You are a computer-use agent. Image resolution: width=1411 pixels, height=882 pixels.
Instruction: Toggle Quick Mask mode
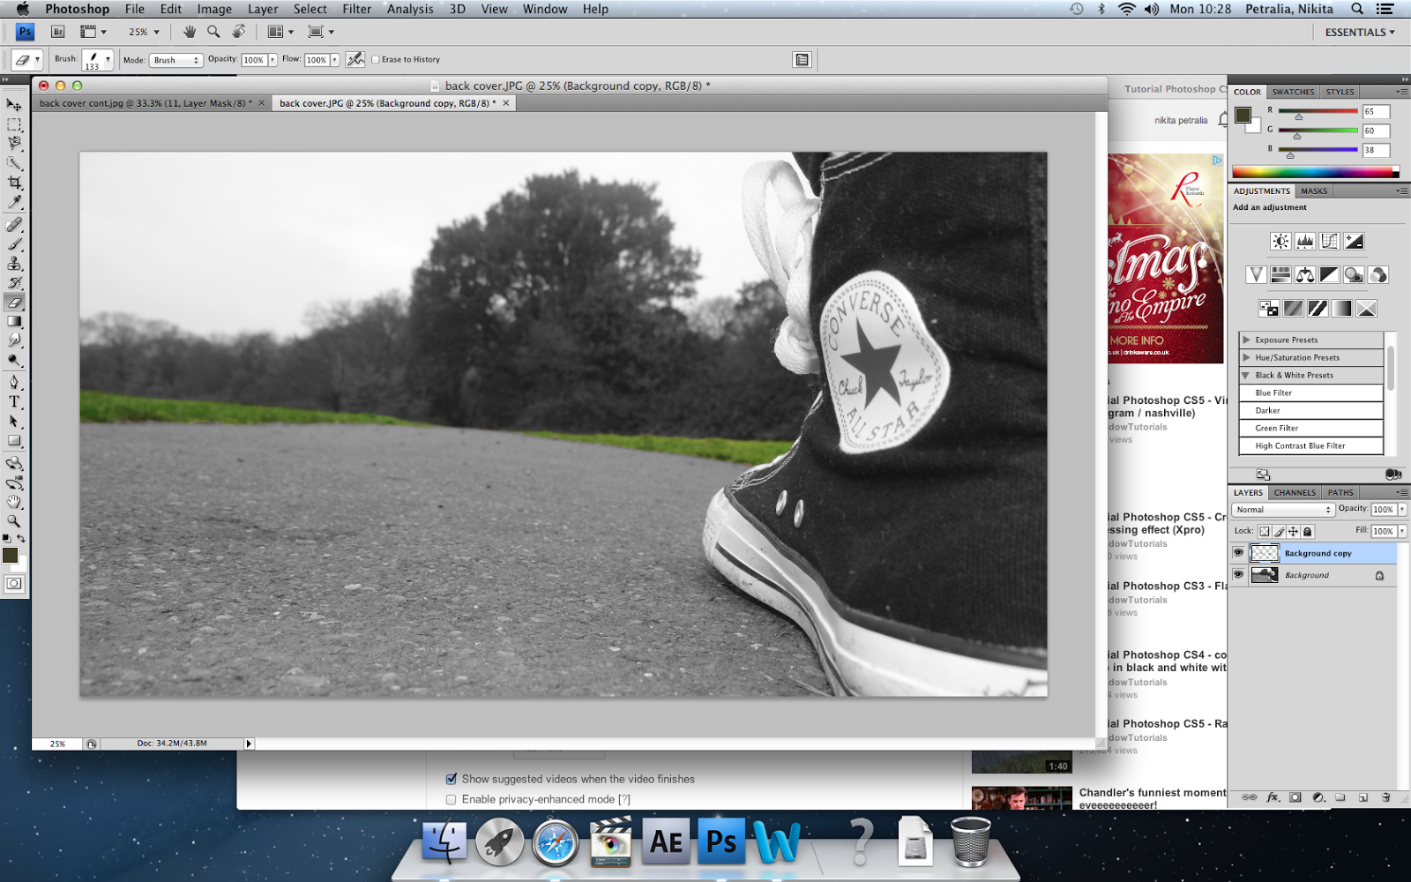coord(14,583)
